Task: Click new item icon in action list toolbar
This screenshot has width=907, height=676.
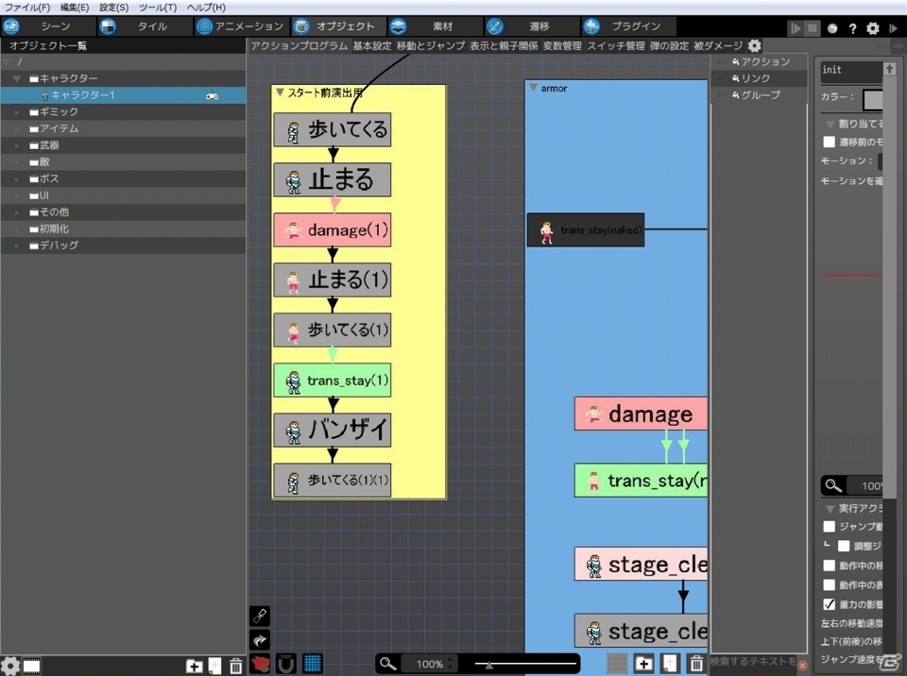Action: pyautogui.click(x=670, y=664)
